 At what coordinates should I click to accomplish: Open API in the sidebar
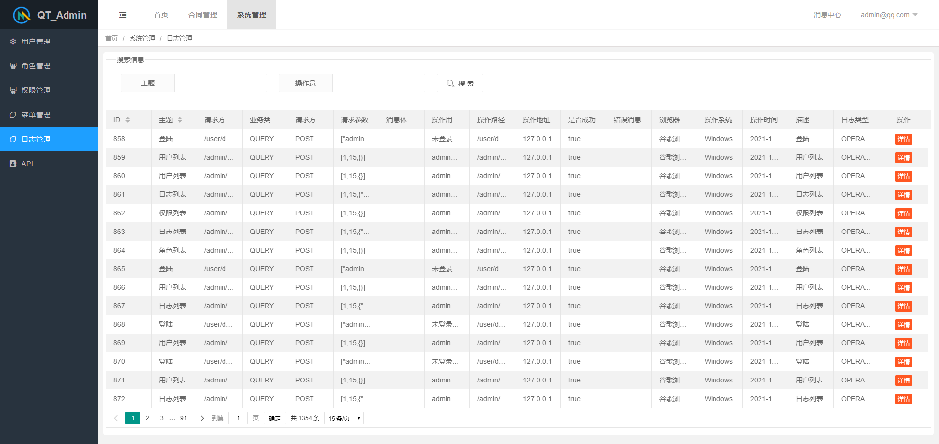(x=49, y=164)
